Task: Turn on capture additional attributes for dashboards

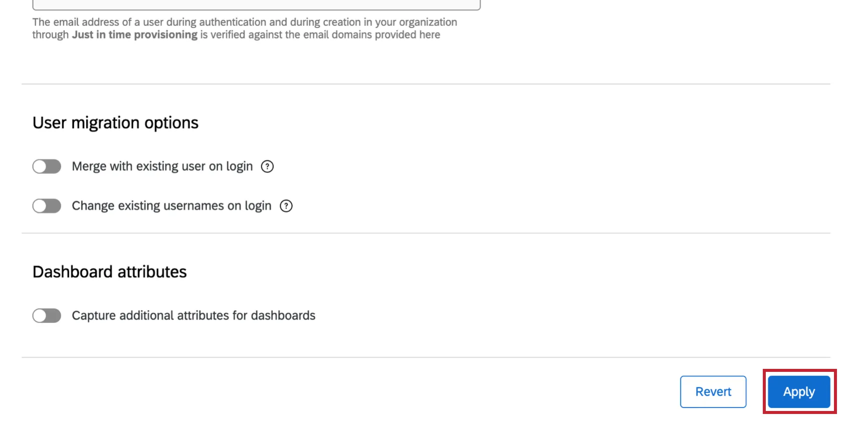Action: coord(46,315)
